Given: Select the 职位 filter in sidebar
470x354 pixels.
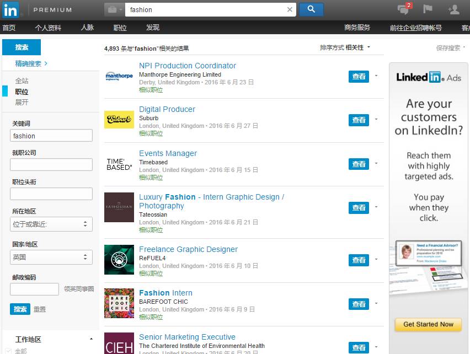Looking at the screenshot, I should [x=22, y=92].
